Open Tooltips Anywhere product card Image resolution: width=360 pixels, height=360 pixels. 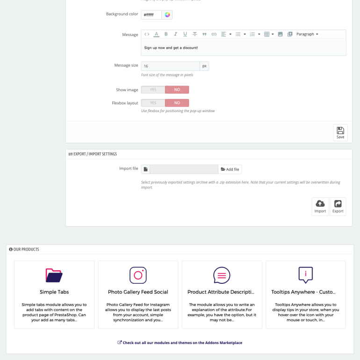[306, 295]
